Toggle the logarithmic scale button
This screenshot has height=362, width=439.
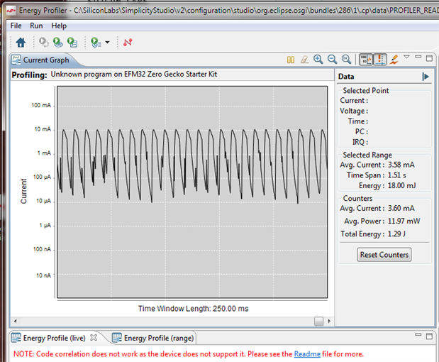pos(365,60)
